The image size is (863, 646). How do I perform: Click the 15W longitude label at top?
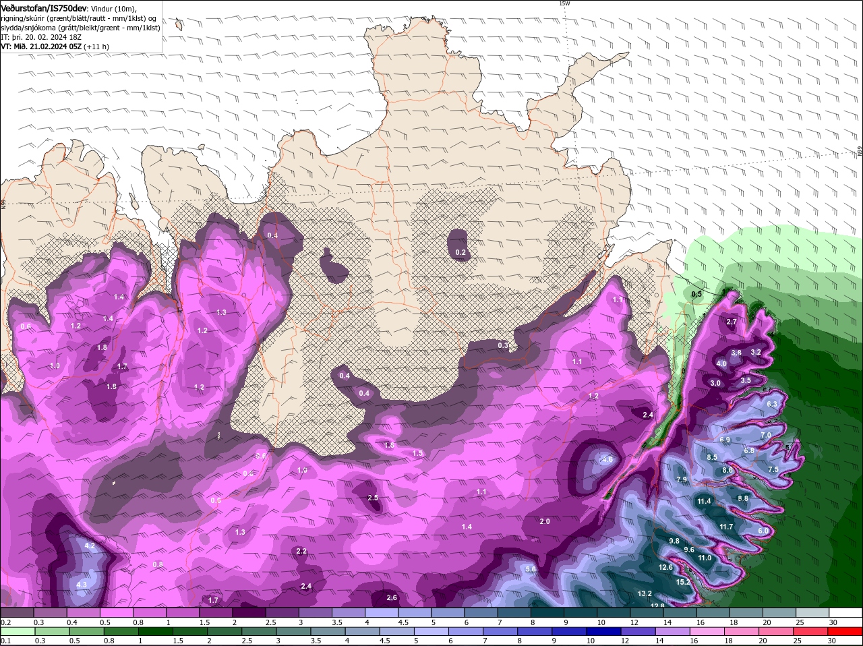tap(564, 3)
